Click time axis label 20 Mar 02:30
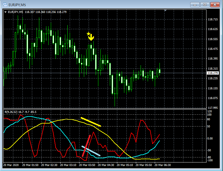This screenshot has width=223, height=171. pos(49,165)
